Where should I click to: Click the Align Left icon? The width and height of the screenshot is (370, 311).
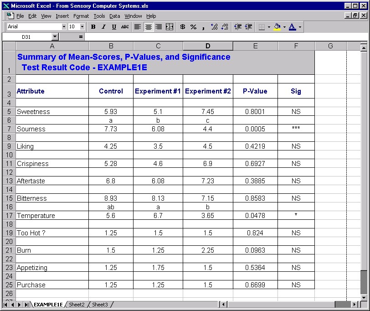pos(138,27)
